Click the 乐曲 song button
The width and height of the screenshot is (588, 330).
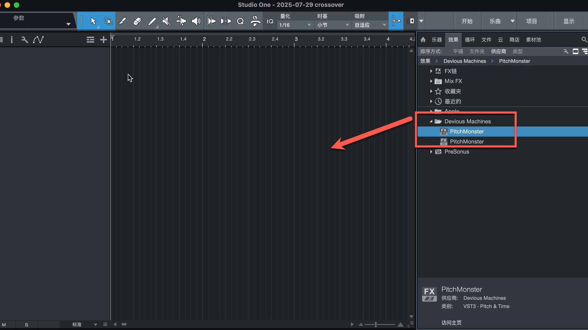[495, 21]
